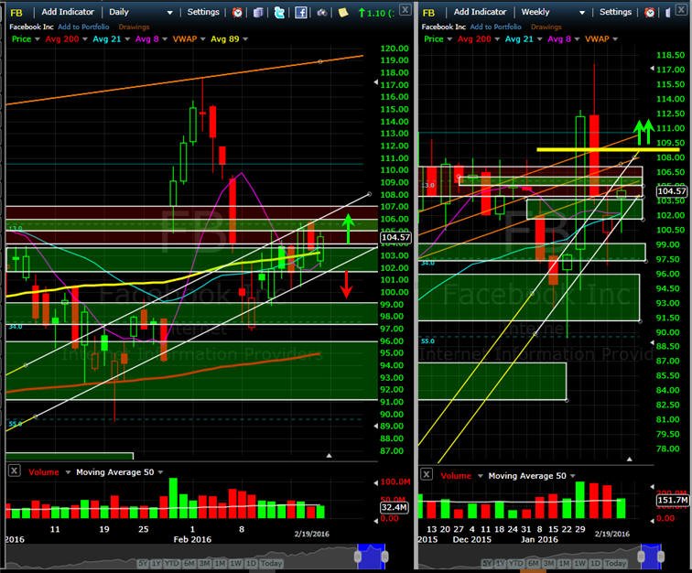This screenshot has width=692, height=573.
Task: Select YTD range in Weekly chart
Action: 516,564
